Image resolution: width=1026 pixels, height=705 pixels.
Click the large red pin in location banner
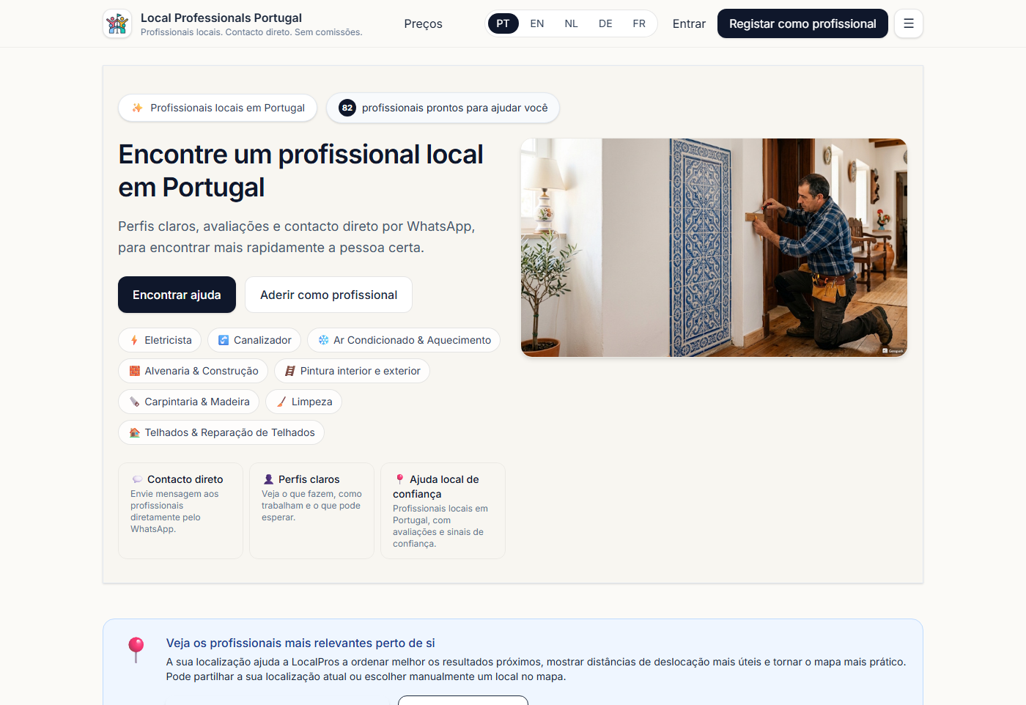pos(136,650)
